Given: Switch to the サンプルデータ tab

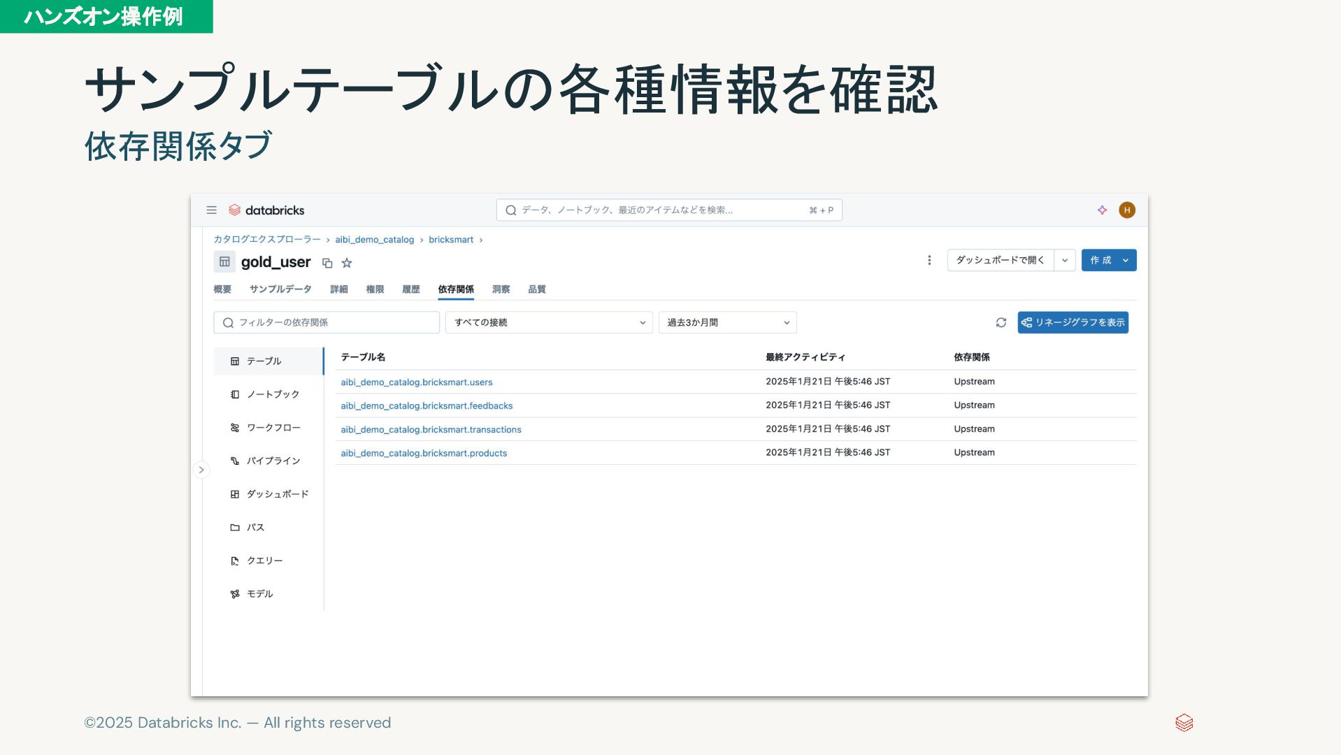Looking at the screenshot, I should (x=280, y=289).
